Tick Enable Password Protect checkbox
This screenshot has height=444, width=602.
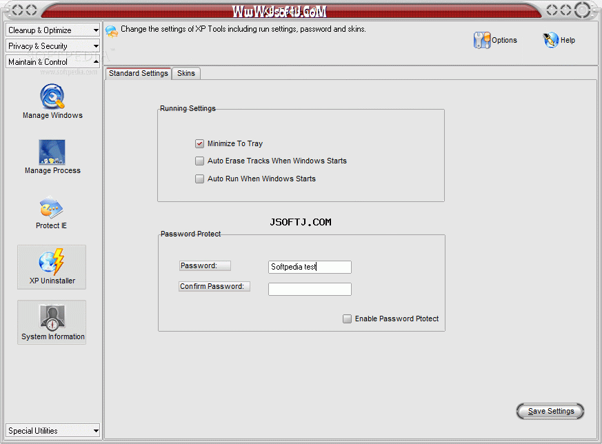click(x=347, y=319)
